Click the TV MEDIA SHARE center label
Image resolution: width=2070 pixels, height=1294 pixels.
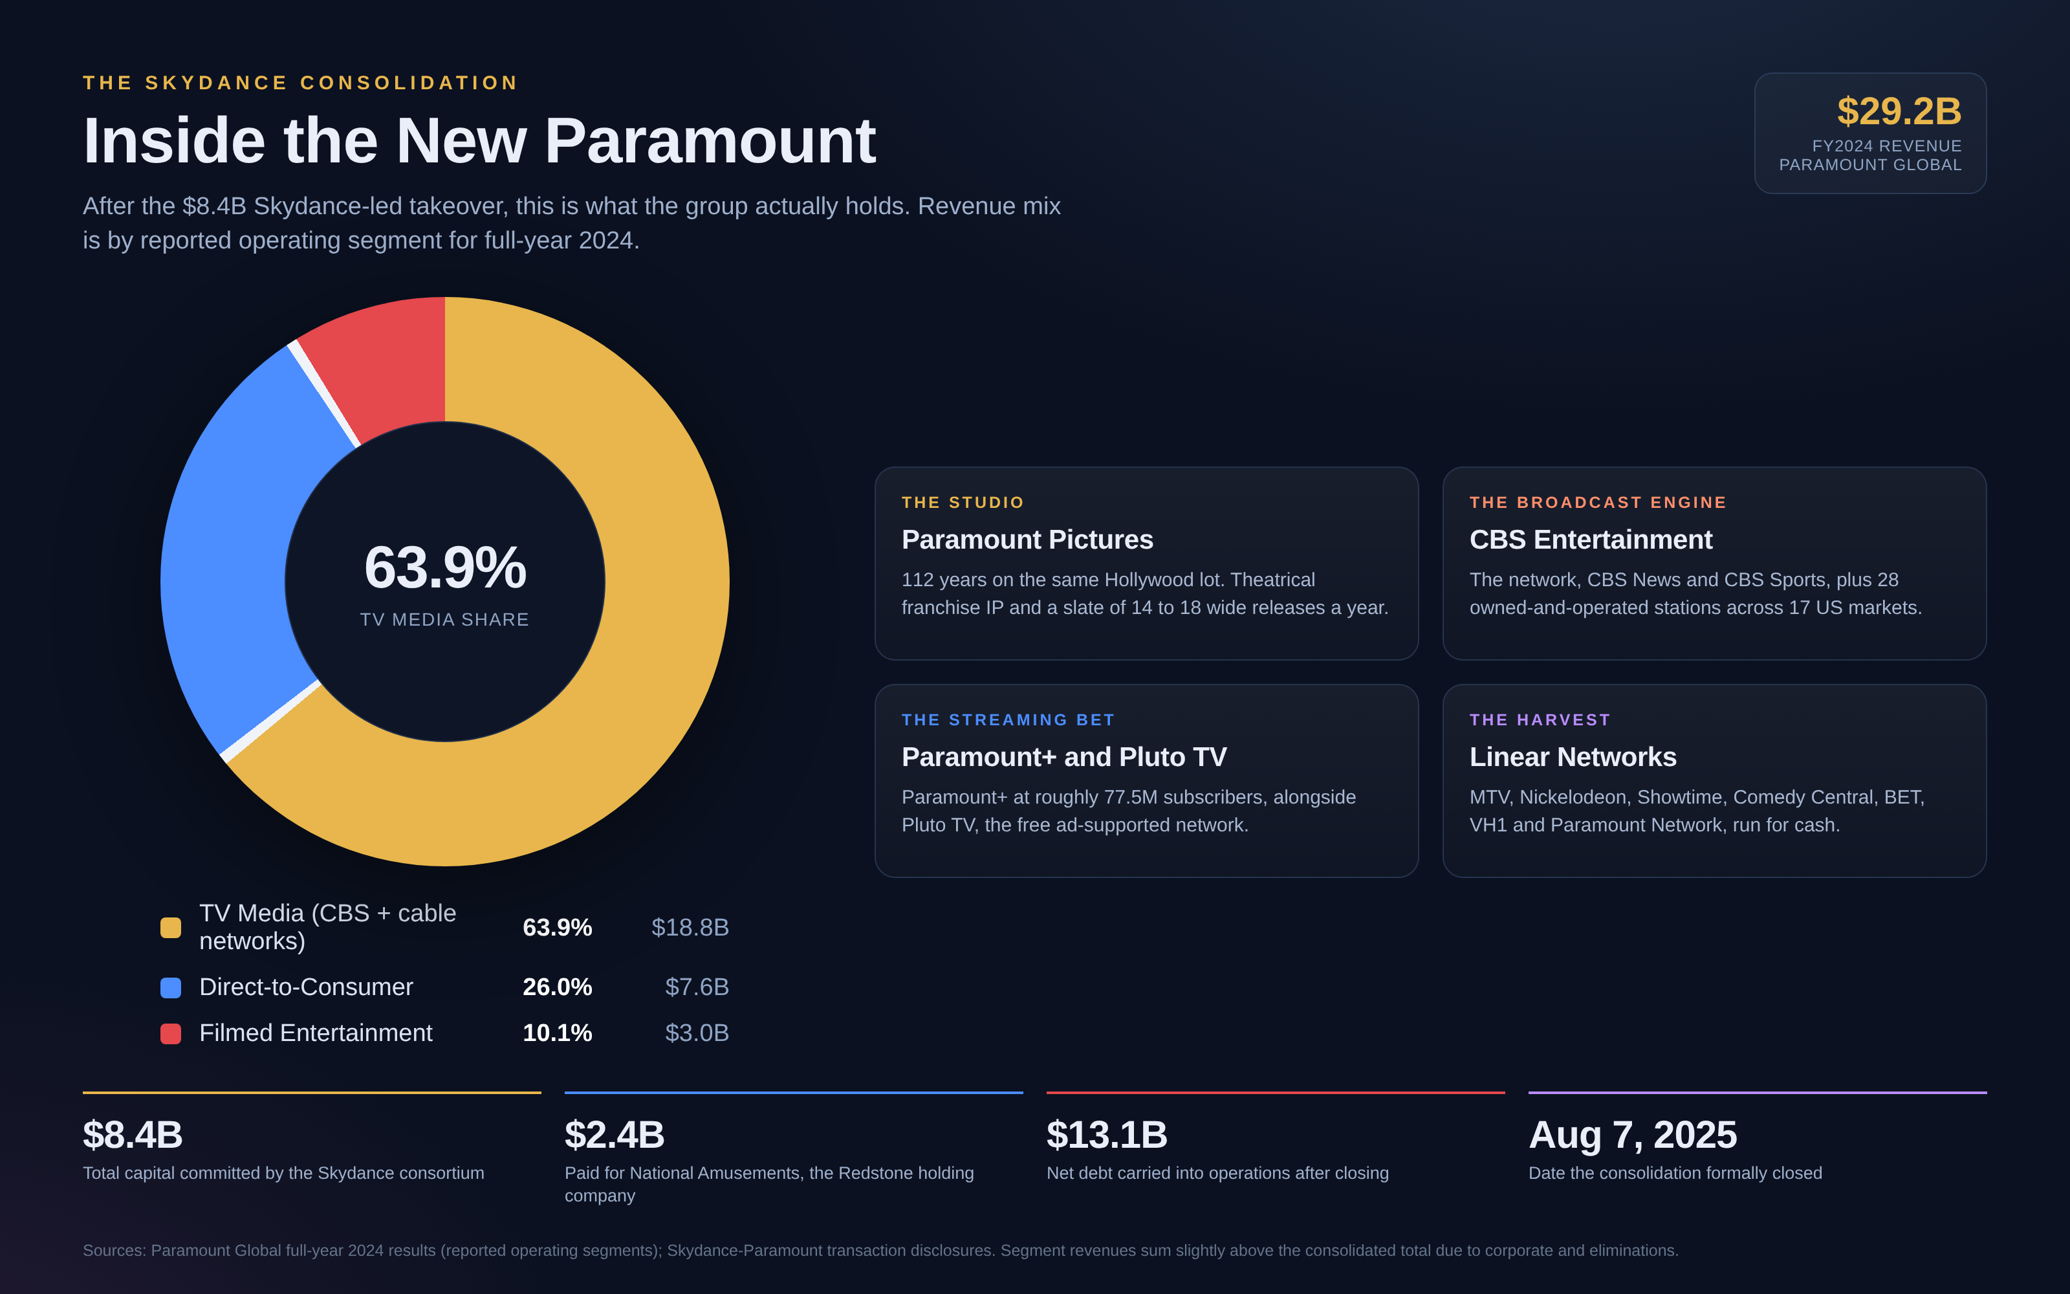445,620
